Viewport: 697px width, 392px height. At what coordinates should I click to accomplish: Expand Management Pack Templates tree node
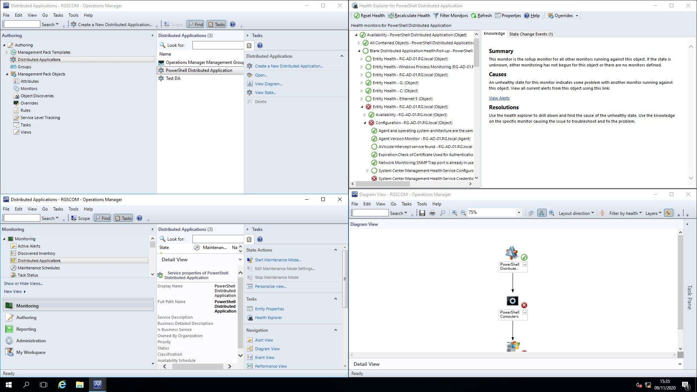pos(7,52)
